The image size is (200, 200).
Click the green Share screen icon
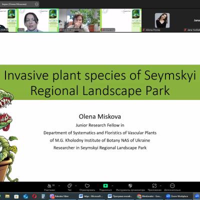(105, 185)
